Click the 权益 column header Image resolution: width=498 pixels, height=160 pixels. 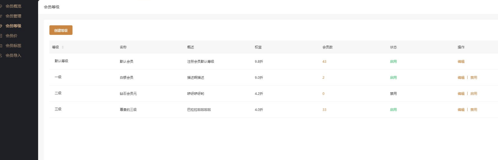[x=258, y=47]
